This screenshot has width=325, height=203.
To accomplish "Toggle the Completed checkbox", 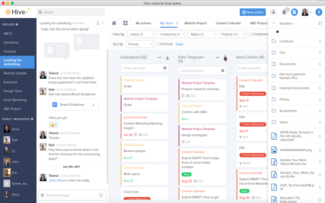I will tap(250, 35).
